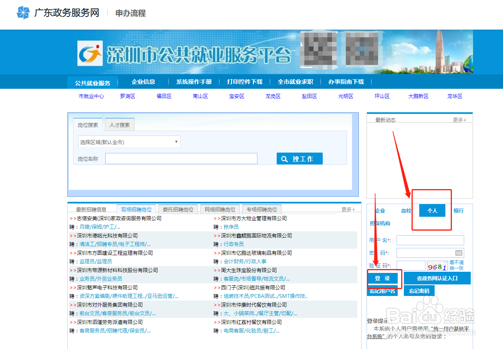
Task: Open 行政专员 job link
Action: [x=234, y=244]
